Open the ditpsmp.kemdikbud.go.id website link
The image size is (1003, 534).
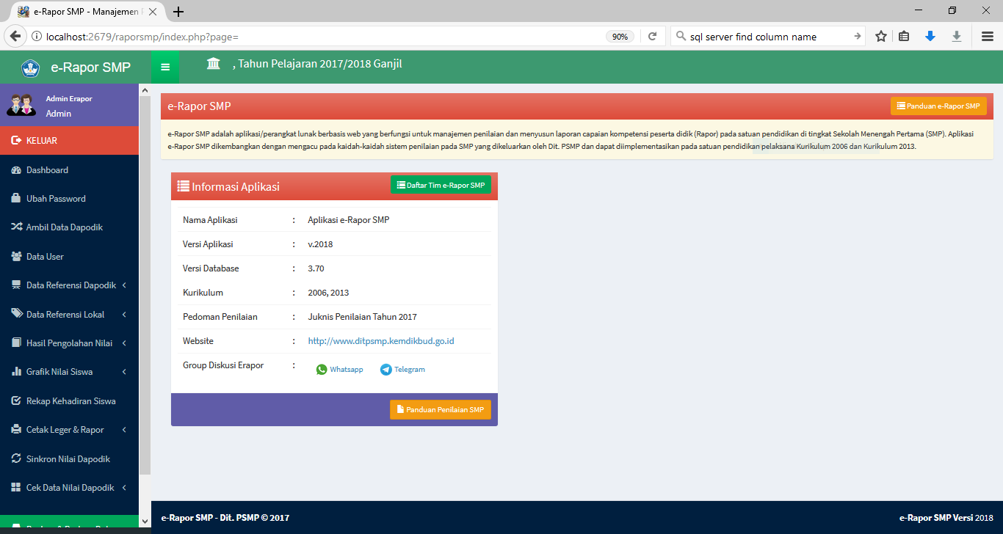point(381,341)
